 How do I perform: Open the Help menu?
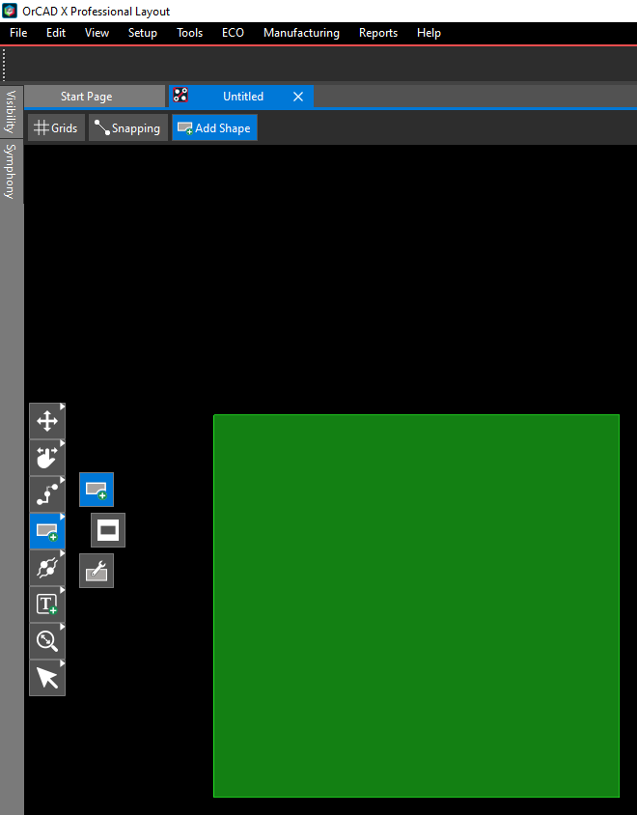point(429,33)
